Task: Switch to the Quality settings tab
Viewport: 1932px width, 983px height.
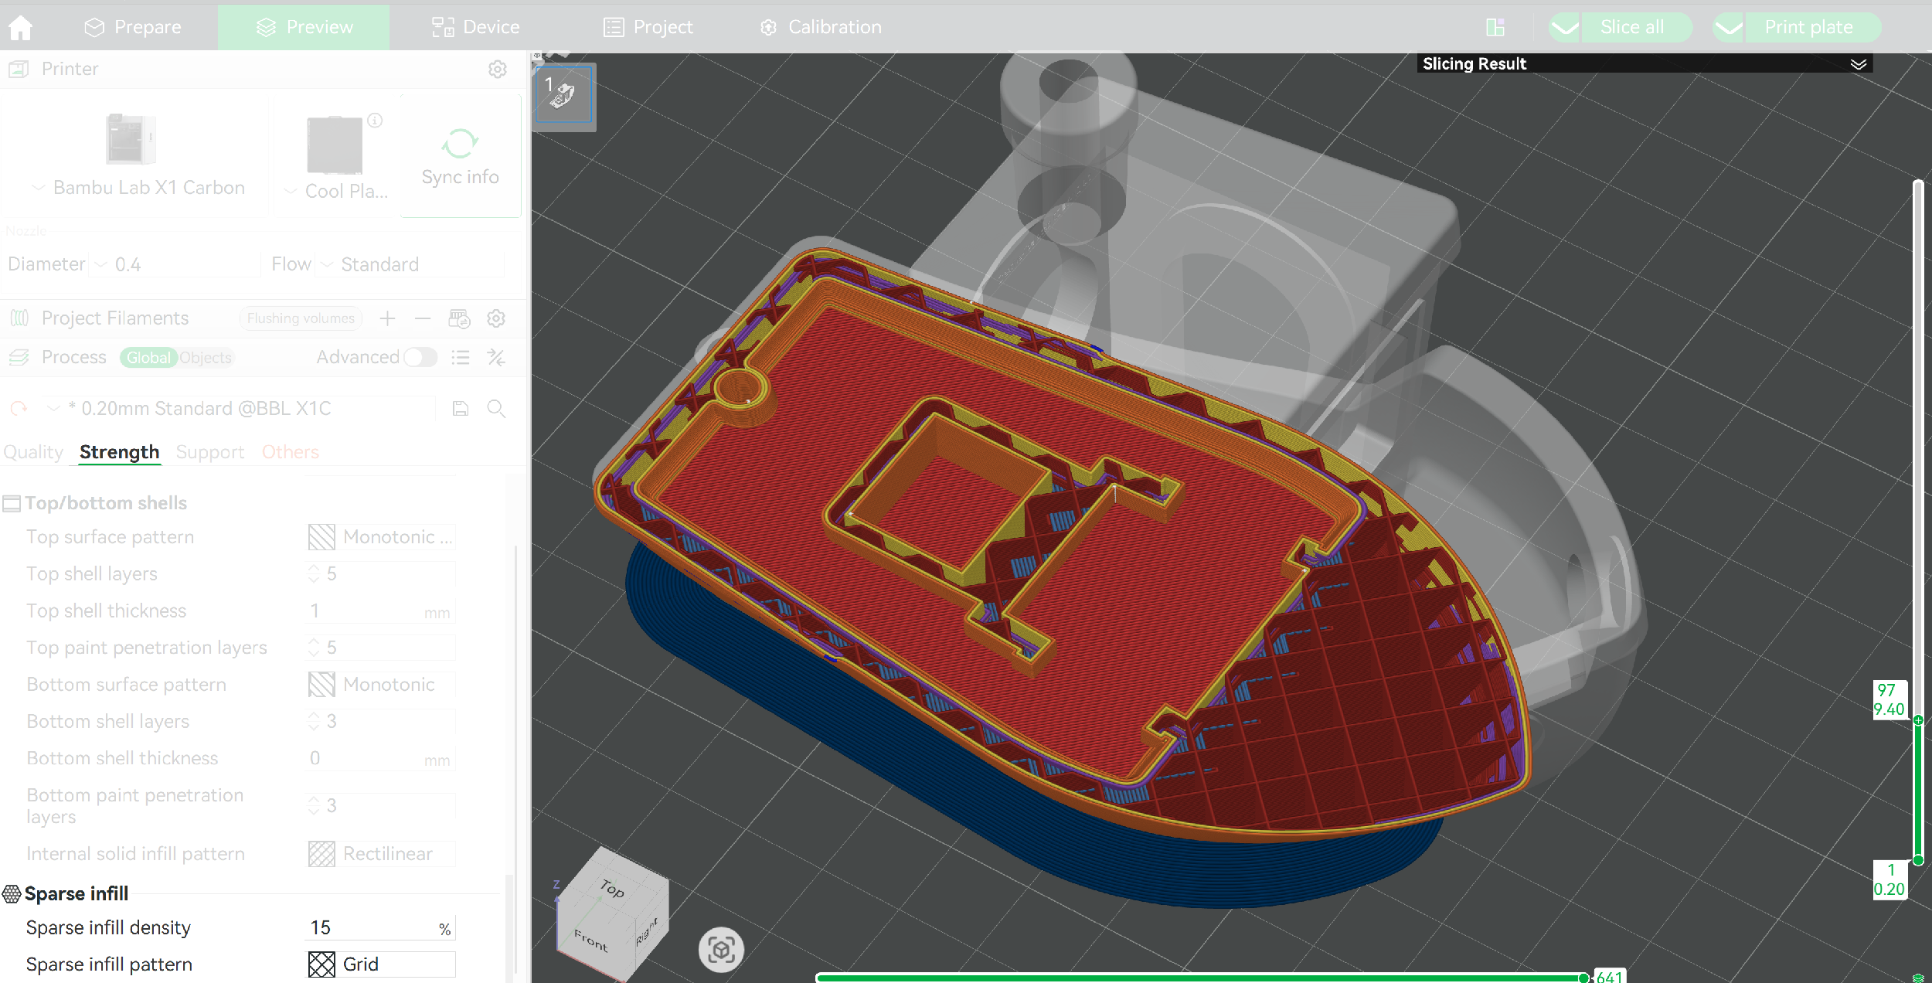Action: tap(33, 452)
